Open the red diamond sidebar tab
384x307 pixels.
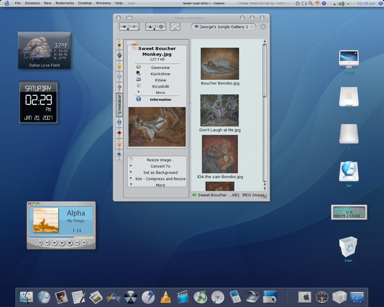click(x=119, y=133)
